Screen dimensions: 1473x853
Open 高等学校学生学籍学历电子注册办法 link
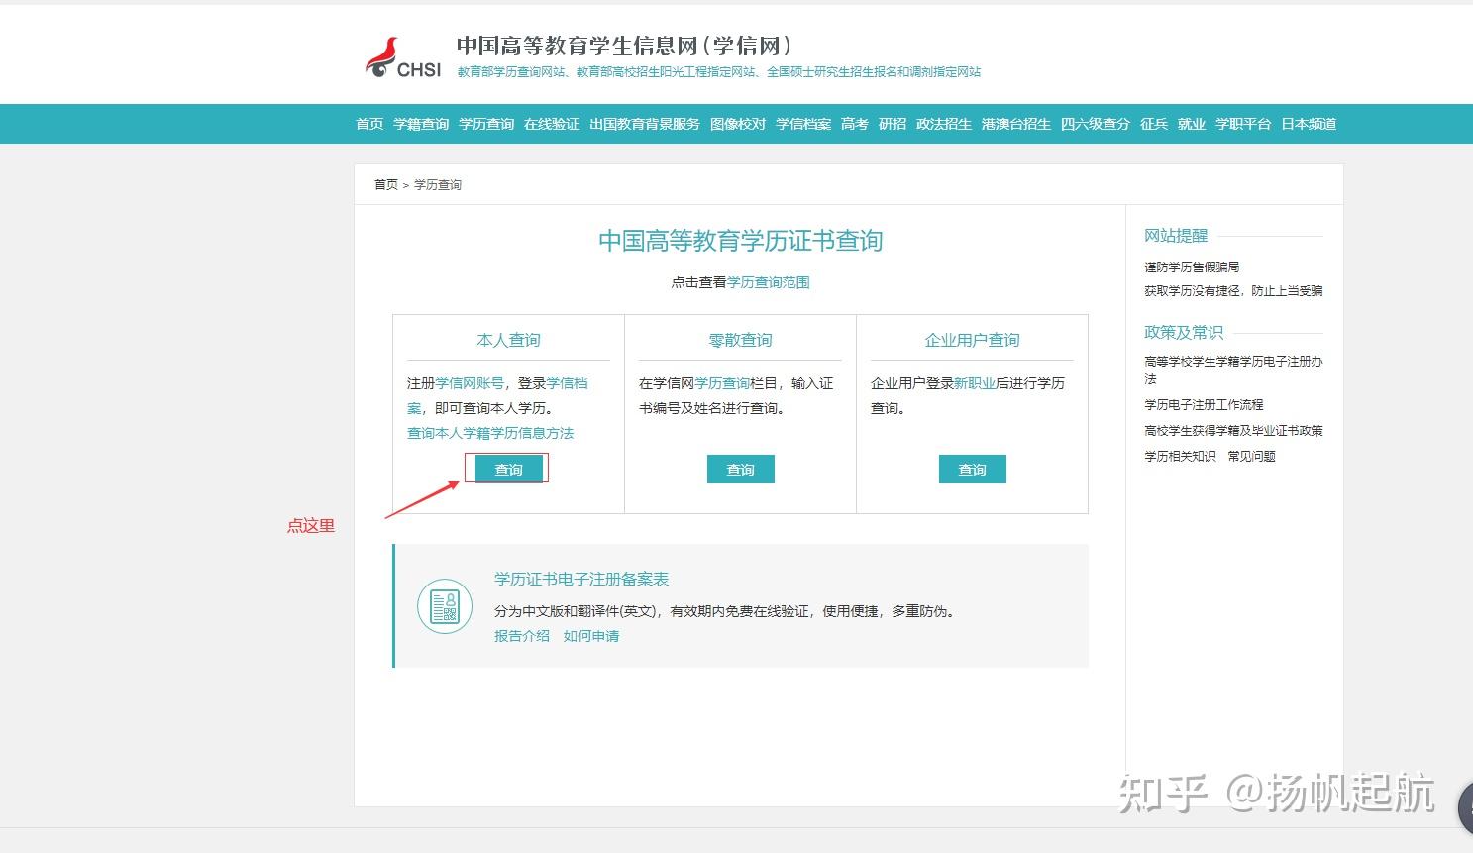[1233, 371]
